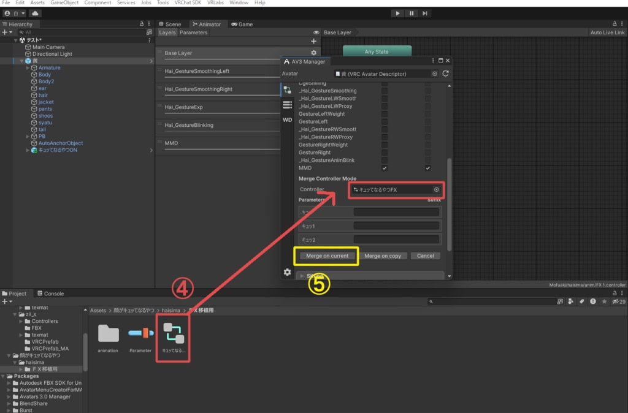Viewport: 628px width, 413px height.
Task: Click search by type icon in Project
Action: pyautogui.click(x=571, y=301)
